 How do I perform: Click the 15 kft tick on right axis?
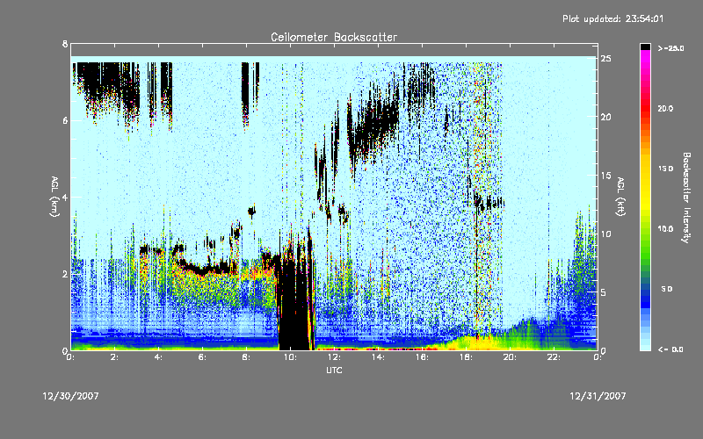pos(605,176)
